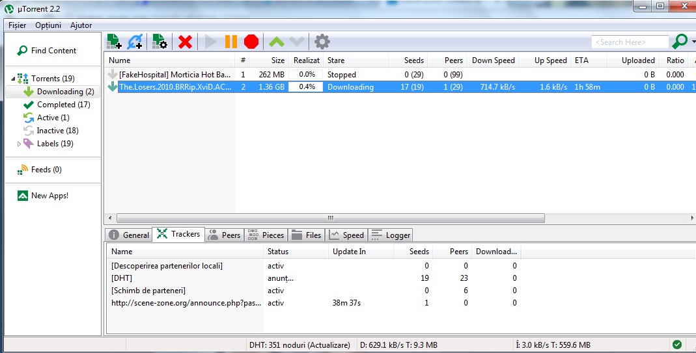
Task: Move torrent down the queue
Action: point(297,42)
